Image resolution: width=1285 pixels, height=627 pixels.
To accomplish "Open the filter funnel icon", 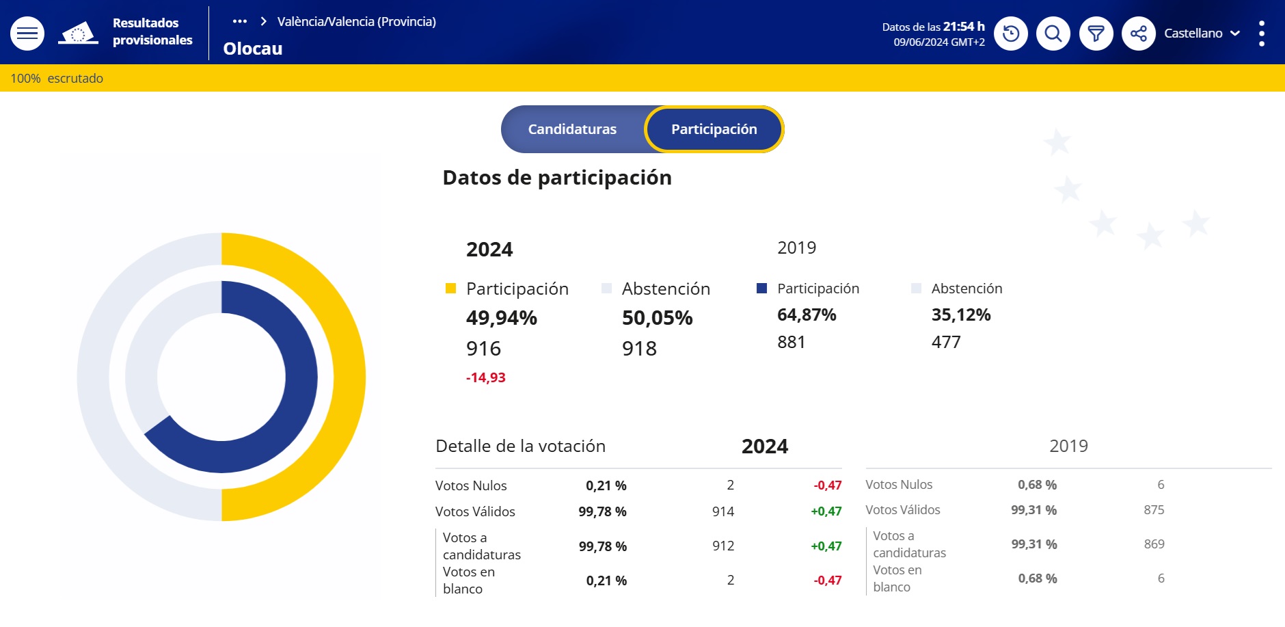I will pos(1096,34).
